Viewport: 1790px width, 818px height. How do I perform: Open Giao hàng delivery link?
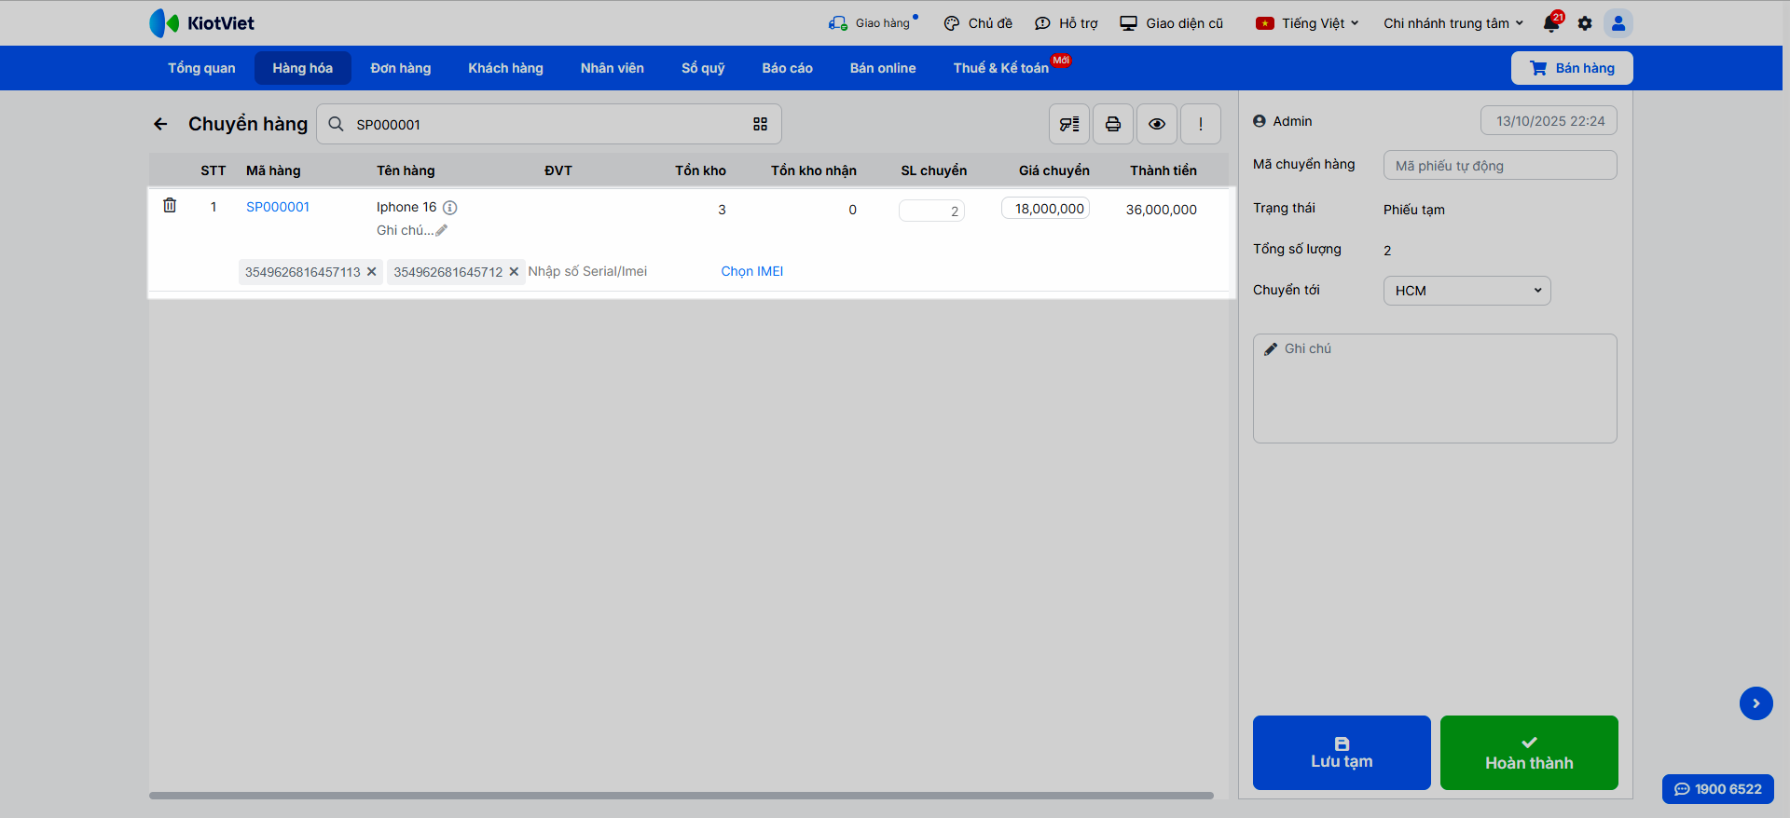[873, 23]
